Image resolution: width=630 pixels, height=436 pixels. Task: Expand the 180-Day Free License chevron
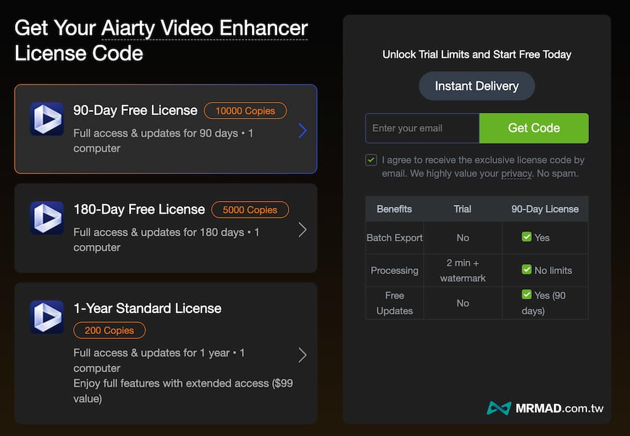pyautogui.click(x=302, y=229)
